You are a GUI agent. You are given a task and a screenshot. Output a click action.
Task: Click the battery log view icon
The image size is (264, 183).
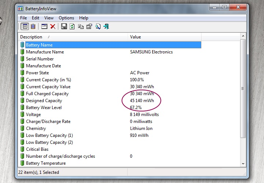click(x=33, y=26)
